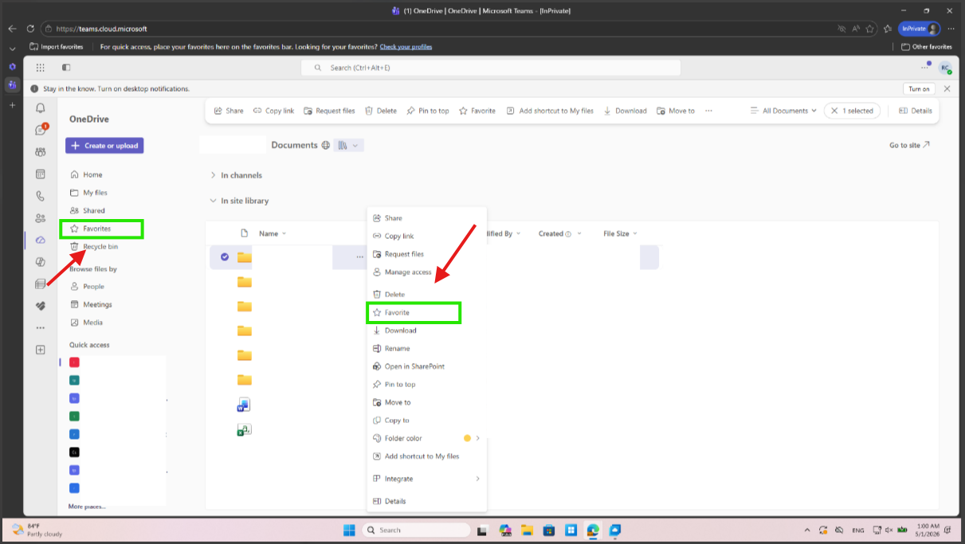Follow the Go to site link
The height and width of the screenshot is (544, 965).
click(x=909, y=145)
